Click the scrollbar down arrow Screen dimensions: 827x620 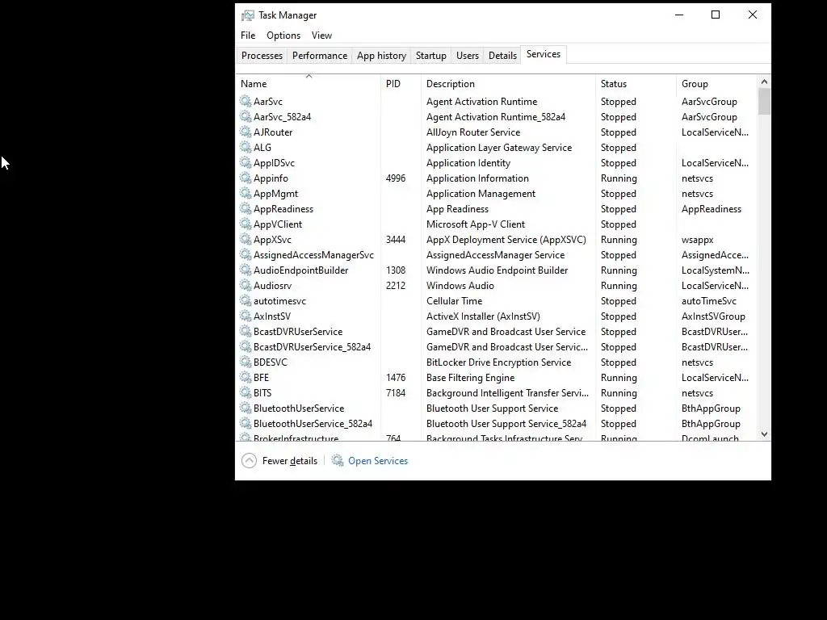point(764,434)
